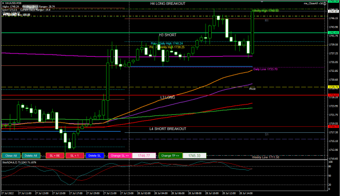Click the blue Delete SL button
This screenshot has width=340, height=196.
point(95,156)
